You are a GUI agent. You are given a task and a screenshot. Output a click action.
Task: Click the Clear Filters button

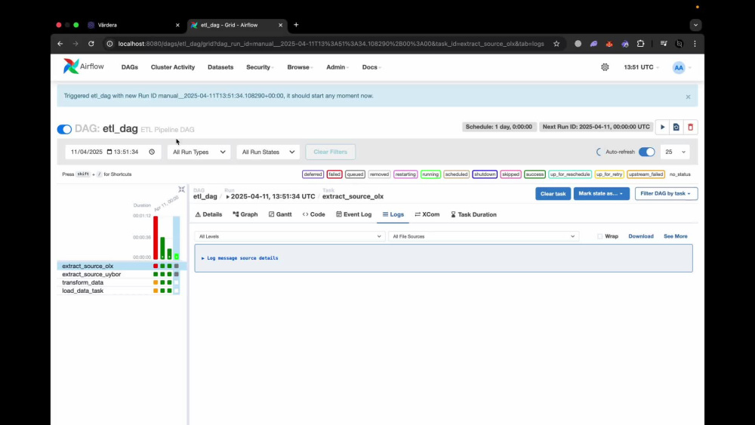[331, 152]
